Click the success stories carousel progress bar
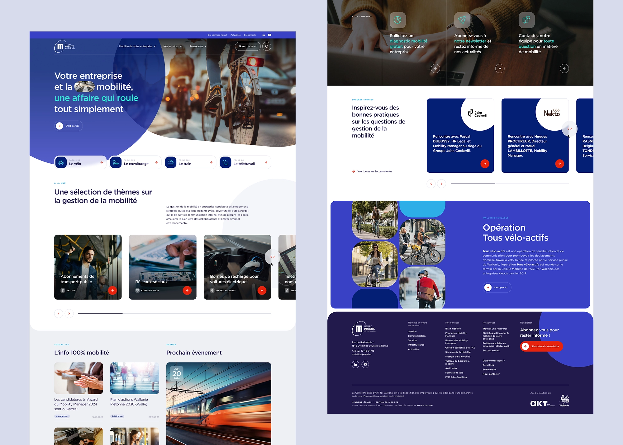The width and height of the screenshot is (623, 445). [510, 184]
